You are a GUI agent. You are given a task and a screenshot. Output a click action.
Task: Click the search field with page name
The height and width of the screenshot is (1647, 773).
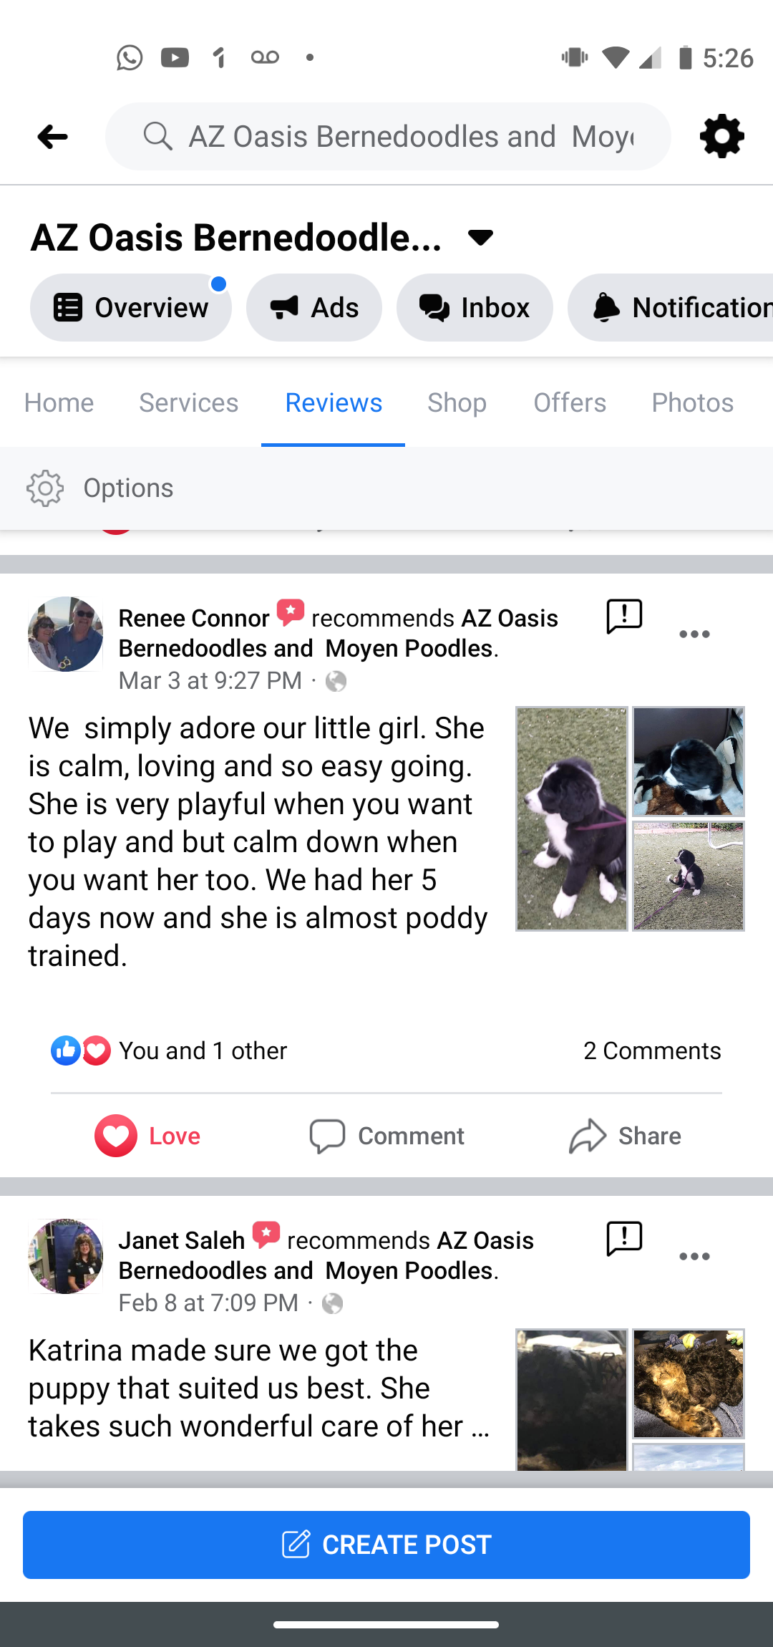388,136
